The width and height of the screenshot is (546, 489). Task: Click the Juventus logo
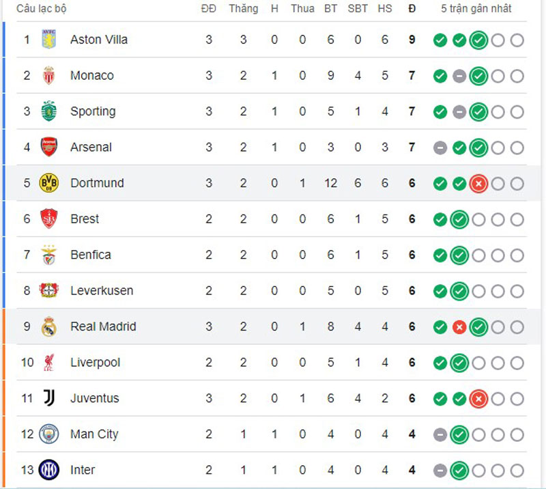48,398
